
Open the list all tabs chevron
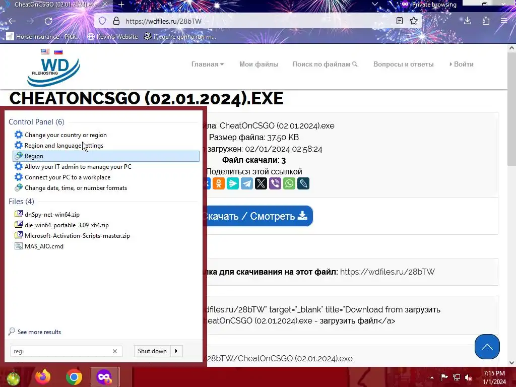tap(374, 4)
